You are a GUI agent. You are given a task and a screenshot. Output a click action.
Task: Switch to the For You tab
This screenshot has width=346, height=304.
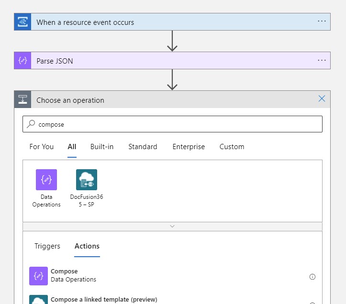[42, 147]
